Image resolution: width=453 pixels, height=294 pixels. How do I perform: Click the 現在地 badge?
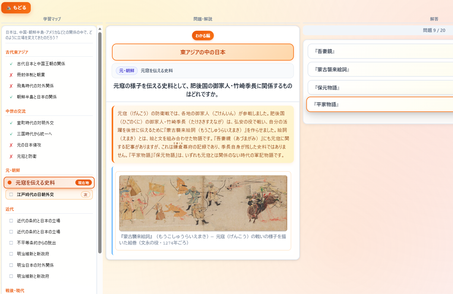pos(83,183)
